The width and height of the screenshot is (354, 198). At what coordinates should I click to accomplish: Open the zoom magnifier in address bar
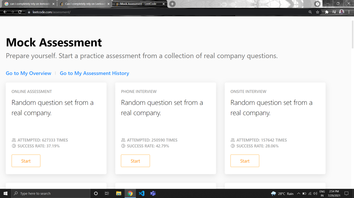[x=310, y=12]
